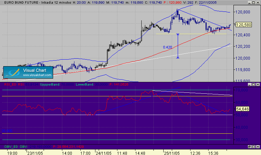
Task: Click the 30,000 RSI axis label
Action: (x=242, y=140)
